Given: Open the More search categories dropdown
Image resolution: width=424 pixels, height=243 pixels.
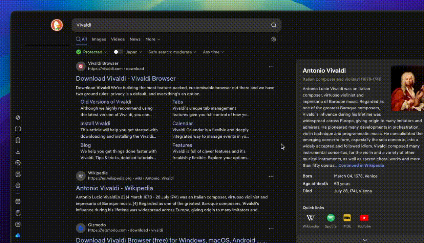Looking at the screenshot, I should [x=153, y=39].
